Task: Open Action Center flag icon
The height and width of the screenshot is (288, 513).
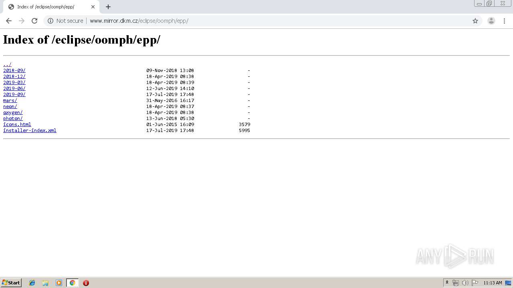Action: point(475,283)
